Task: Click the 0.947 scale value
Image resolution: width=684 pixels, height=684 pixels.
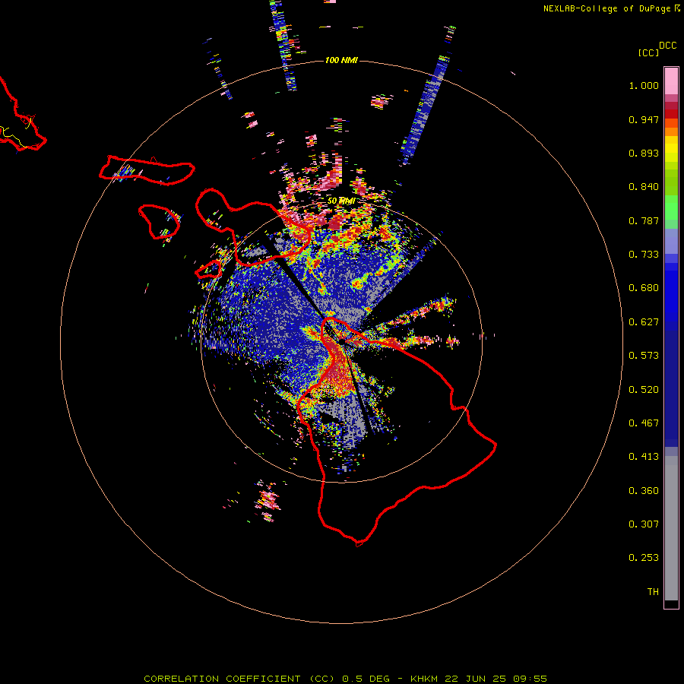Action: click(644, 119)
